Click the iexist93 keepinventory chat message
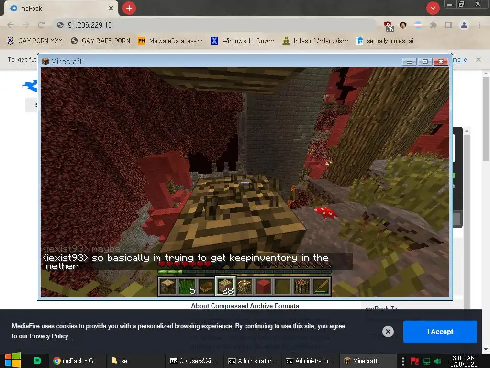This screenshot has height=368, width=490. tap(186, 262)
